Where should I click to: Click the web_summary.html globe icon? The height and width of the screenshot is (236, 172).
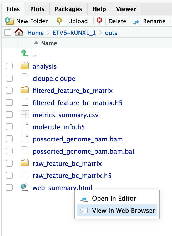click(24, 188)
